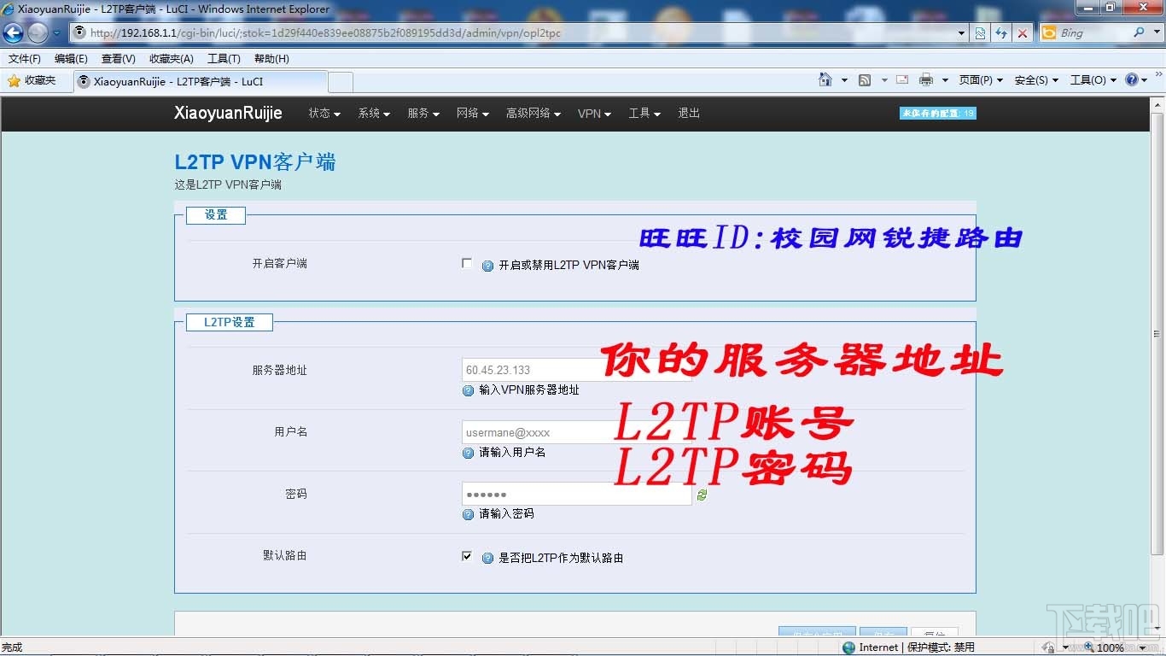This screenshot has height=656, width=1166.
Task: Click the Bing search magnifier icon
Action: click(x=1139, y=32)
